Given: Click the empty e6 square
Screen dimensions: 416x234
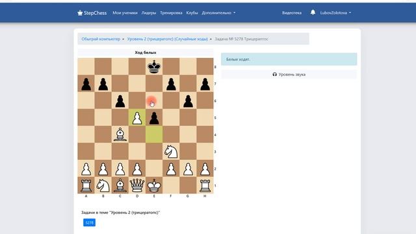Looking at the screenshot, I should (154, 101).
